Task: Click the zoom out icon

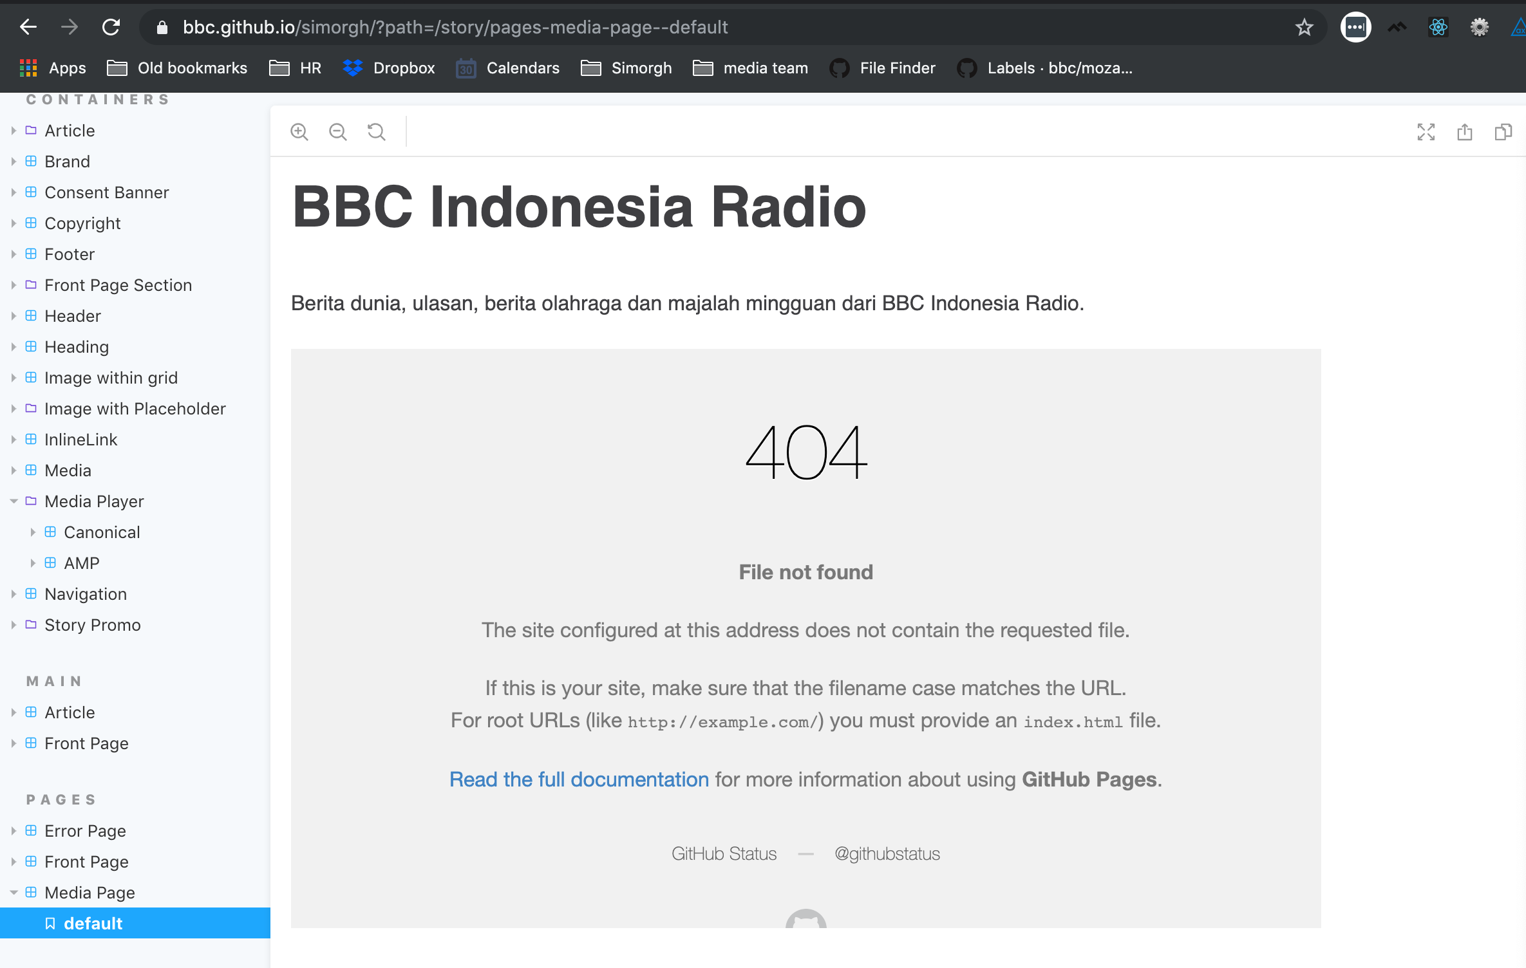Action: [337, 131]
